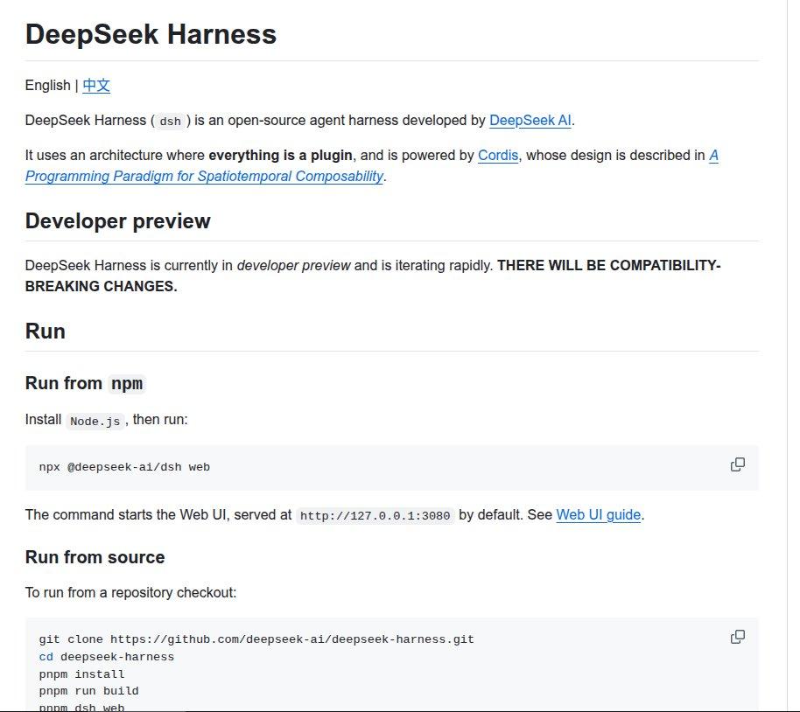
Task: Click the bold everything is a plugin text
Action: [x=281, y=156]
